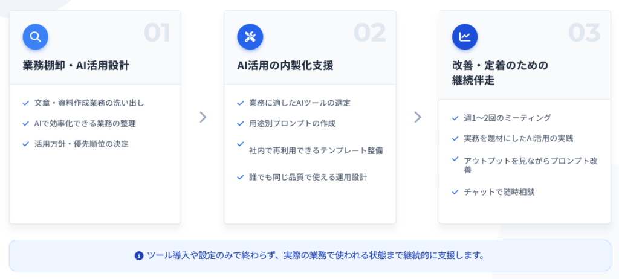The image size is (619, 279).
Task: Click the wrench and screwdriver tools icon
Action: coord(250,37)
